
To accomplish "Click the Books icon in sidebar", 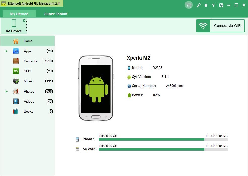I will click(16, 111).
